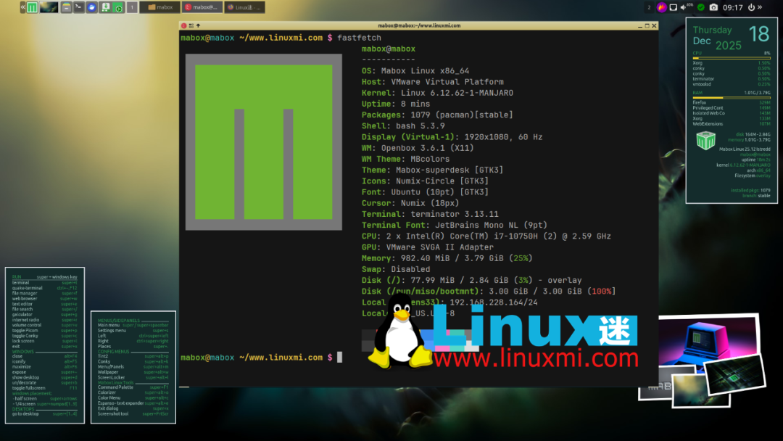The width and height of the screenshot is (783, 441).
Task: Collapse the left panel double-arrow
Action: pos(23,7)
